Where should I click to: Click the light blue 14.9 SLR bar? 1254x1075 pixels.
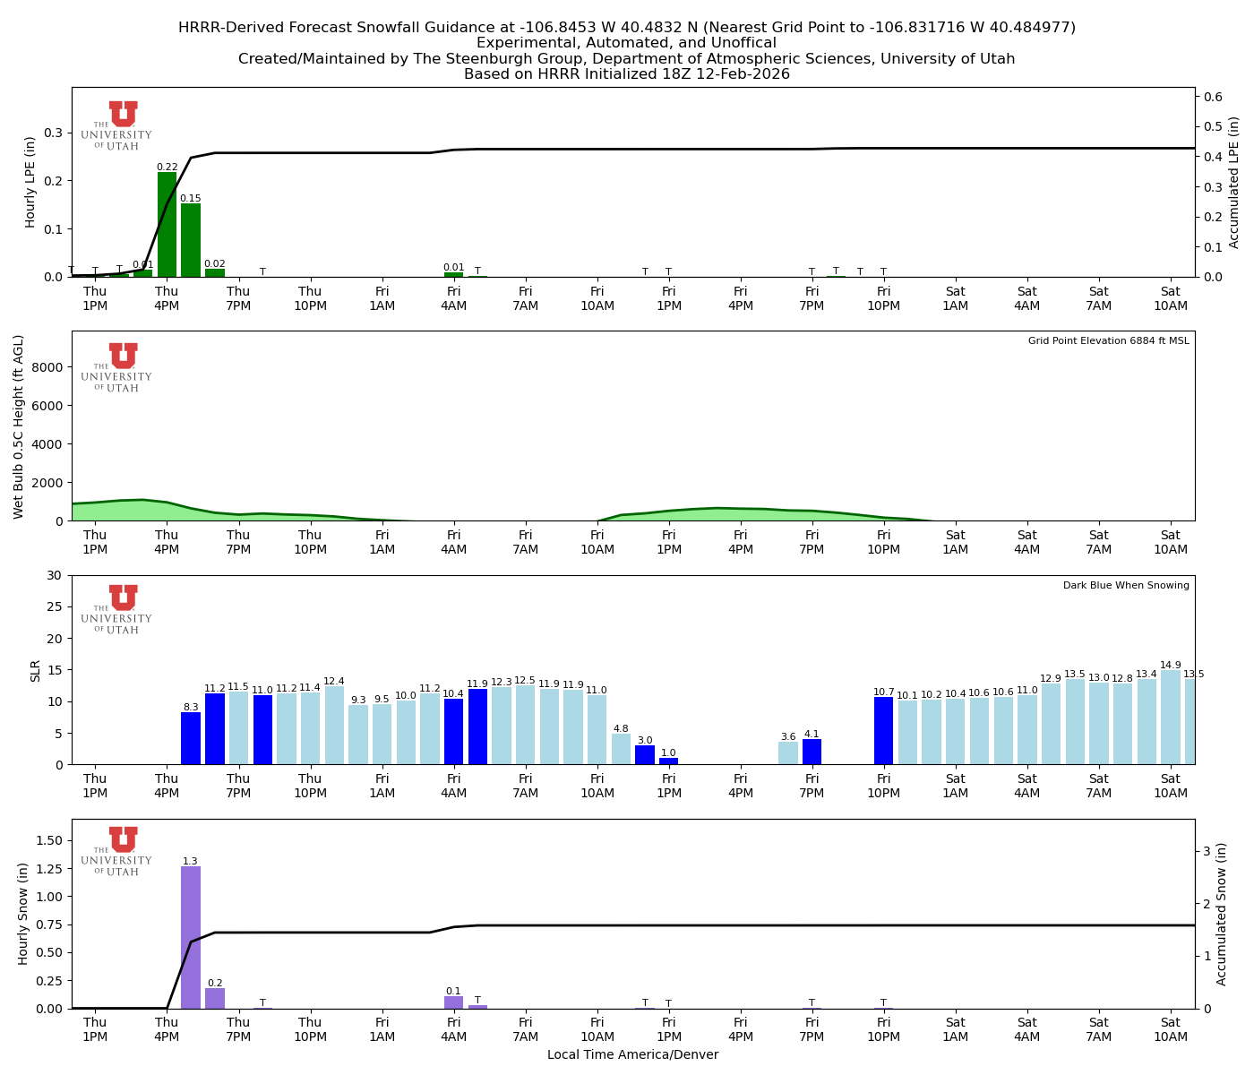(1172, 717)
